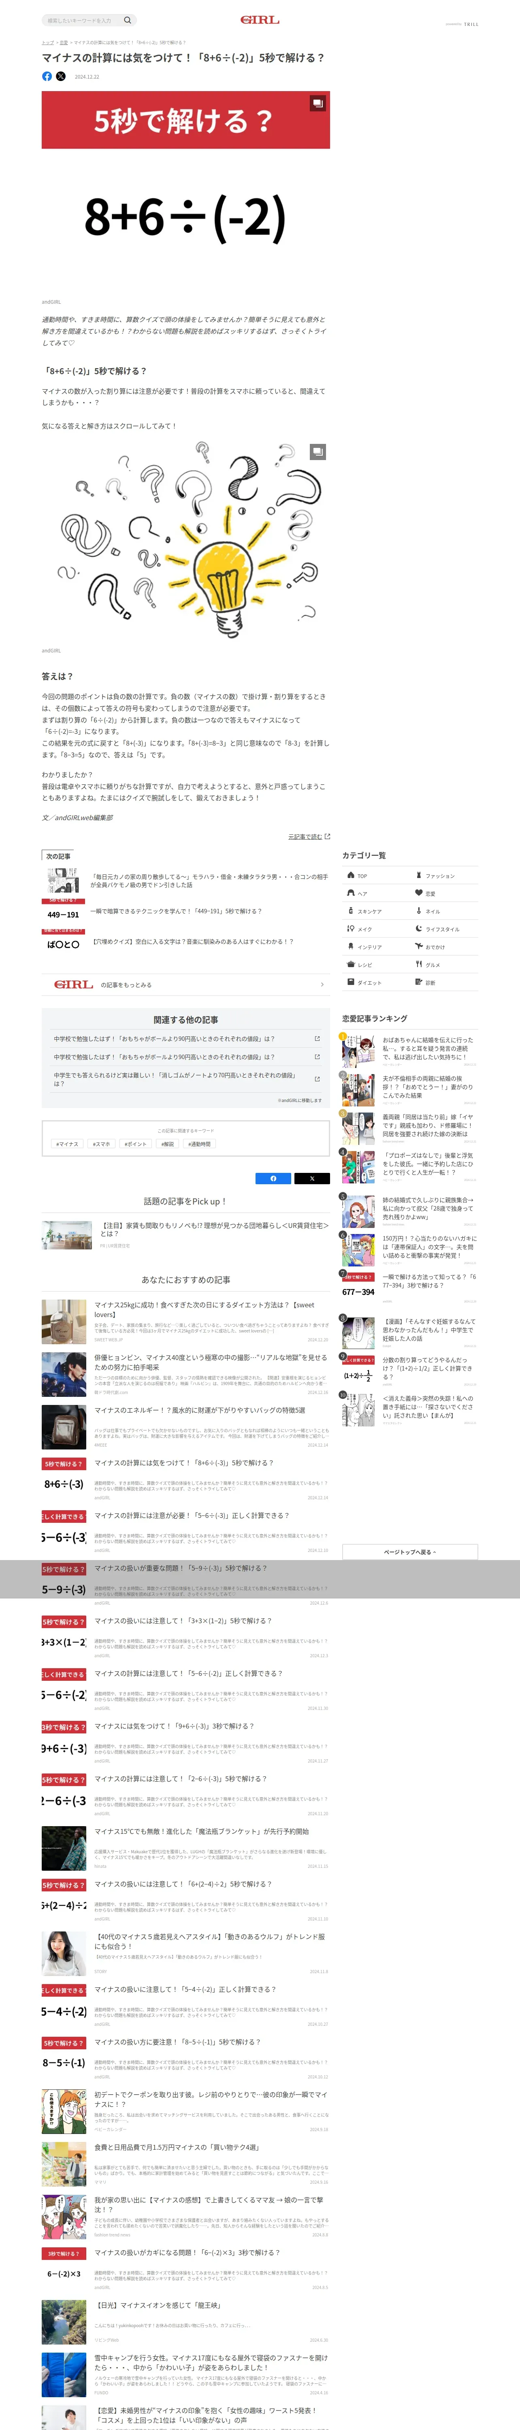Click the ファッション dress icon

click(419, 875)
